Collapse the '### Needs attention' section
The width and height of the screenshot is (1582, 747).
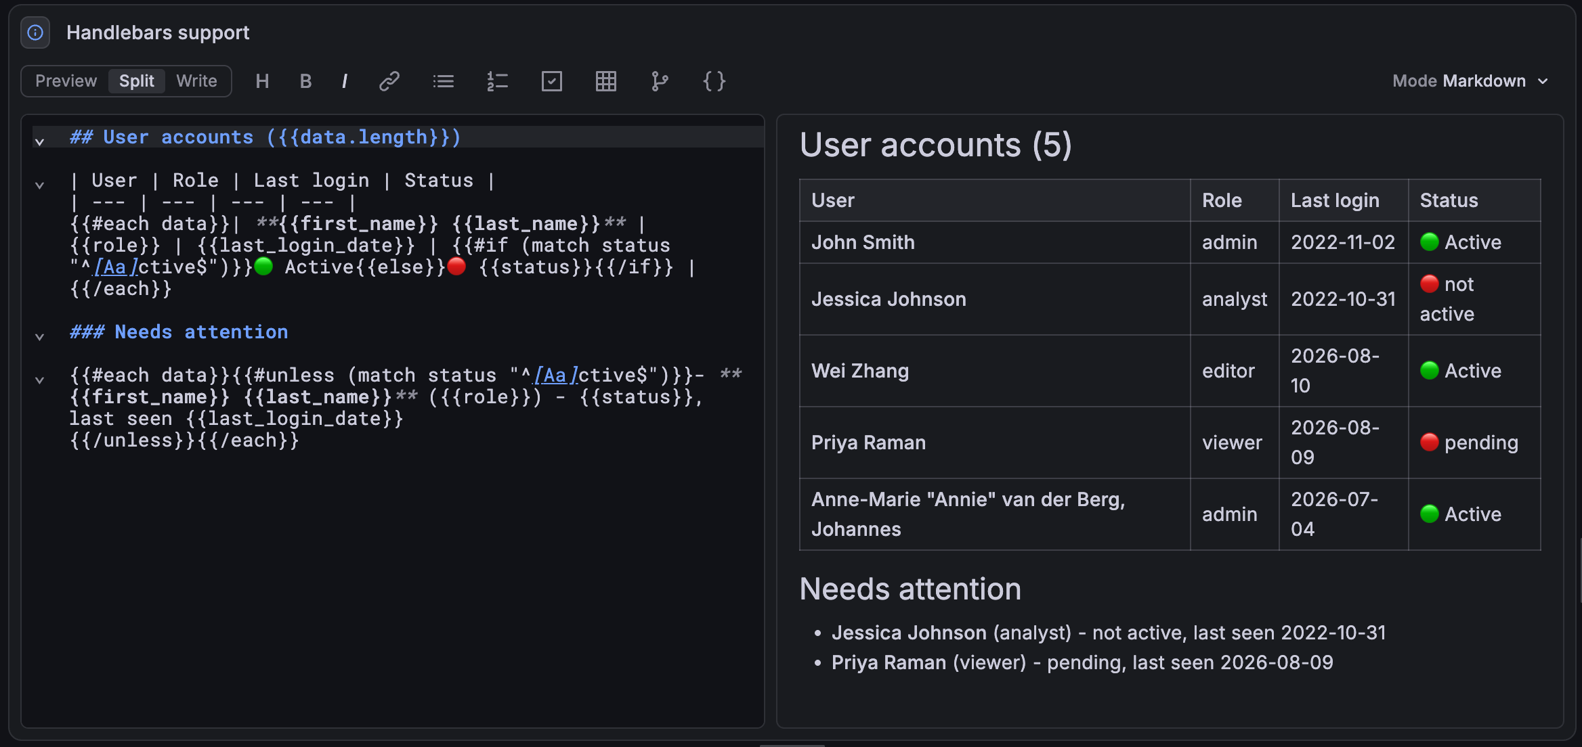40,336
